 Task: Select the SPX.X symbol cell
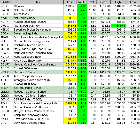pyautogui.click(x=7, y=88)
